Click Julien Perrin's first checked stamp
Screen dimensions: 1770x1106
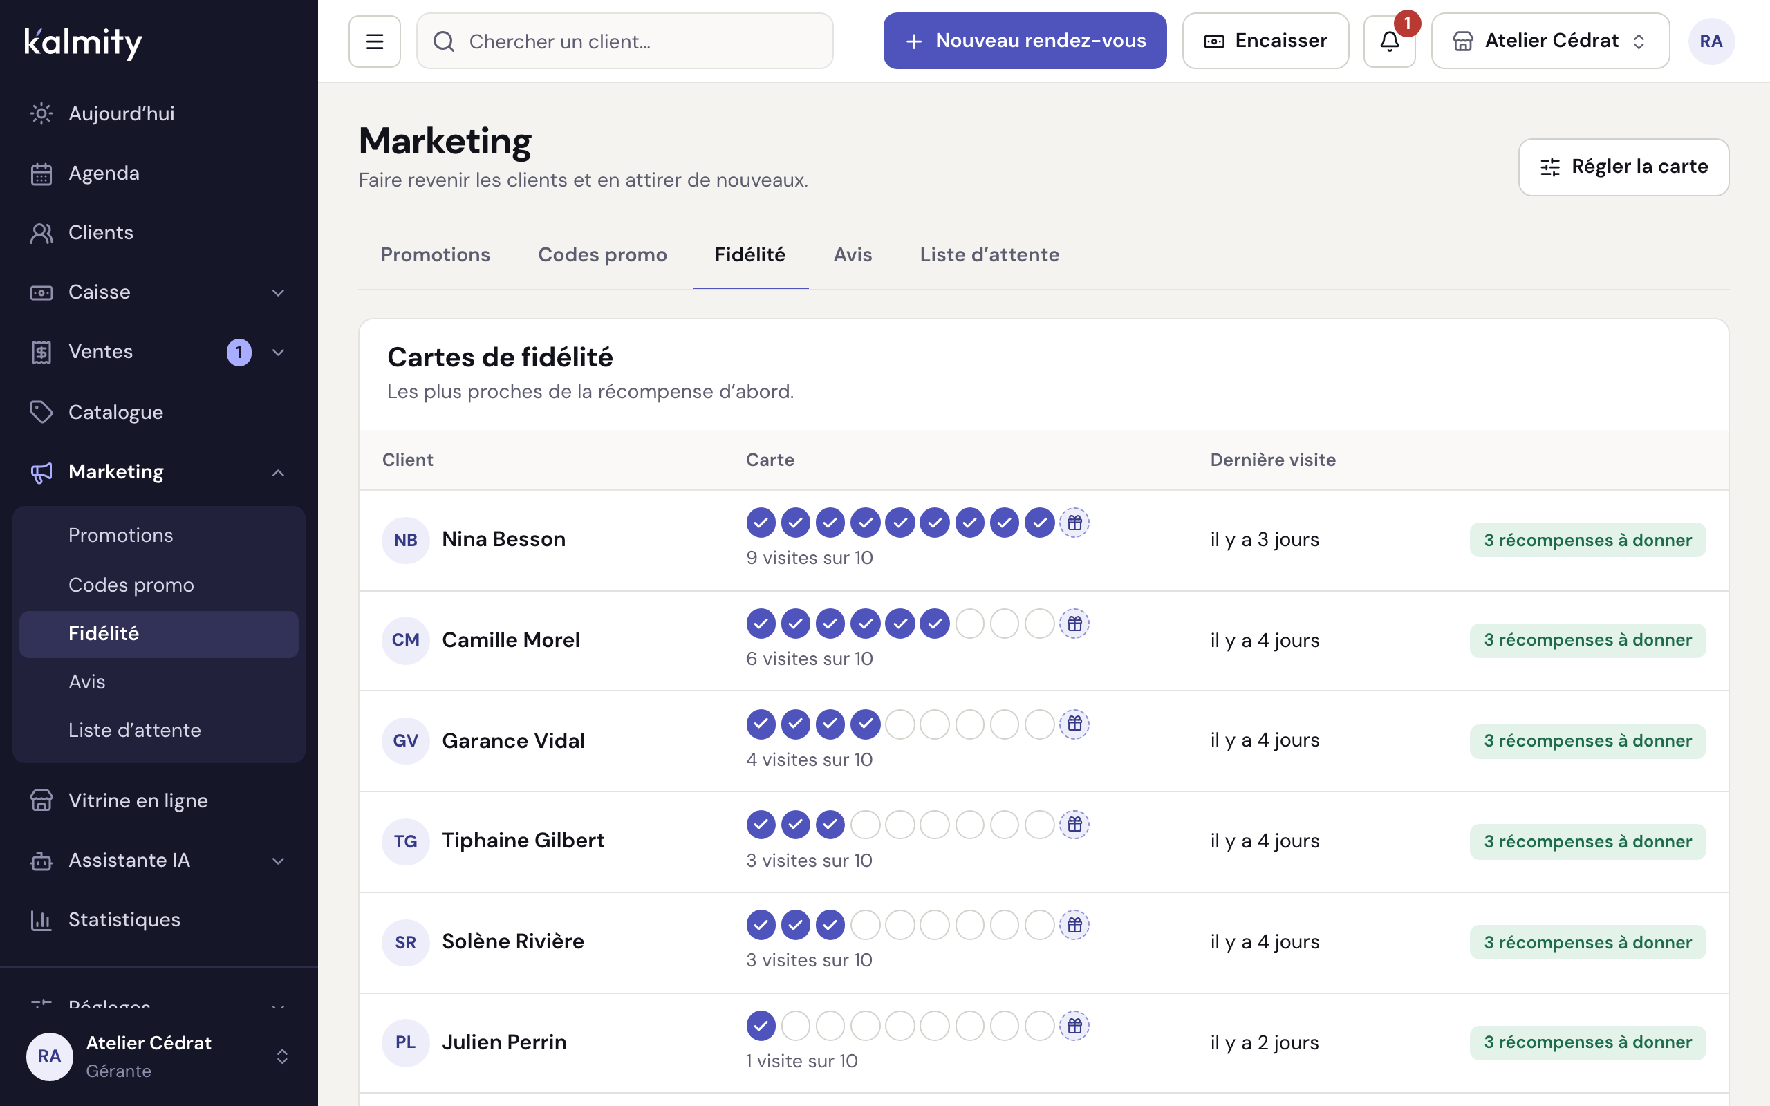click(761, 1026)
